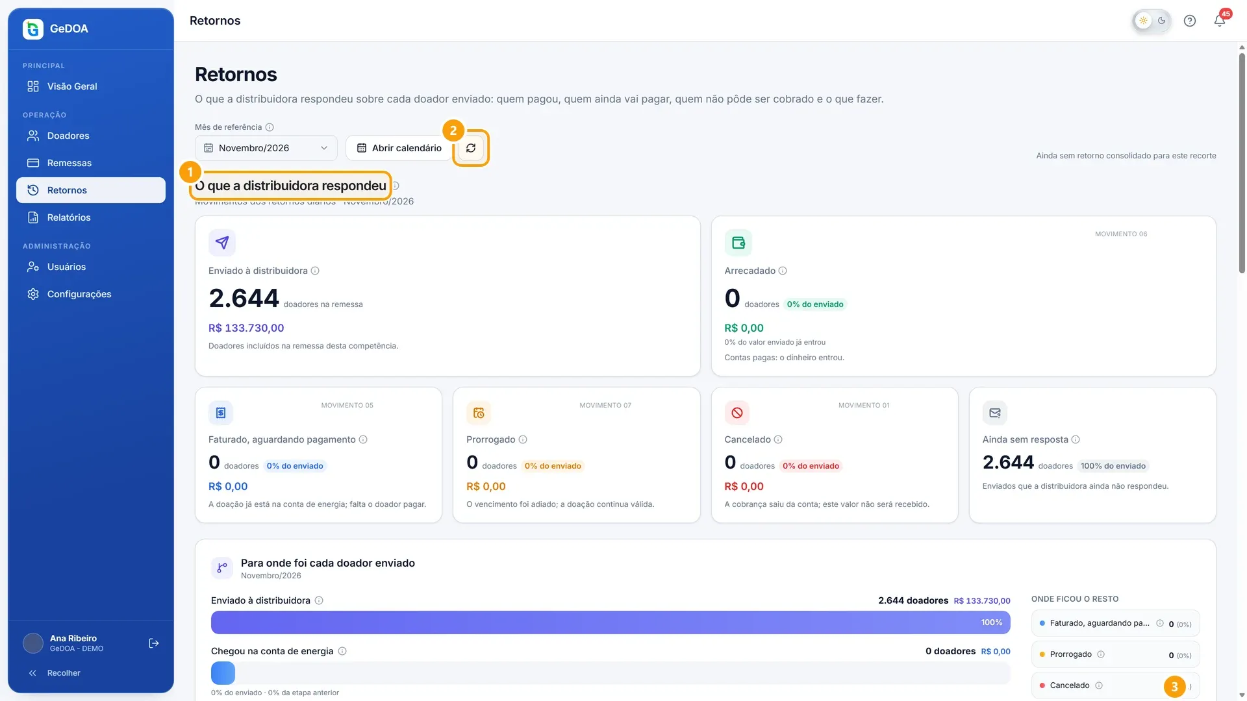Click the GeDOA logo icon
The width and height of the screenshot is (1247, 701).
click(x=33, y=29)
